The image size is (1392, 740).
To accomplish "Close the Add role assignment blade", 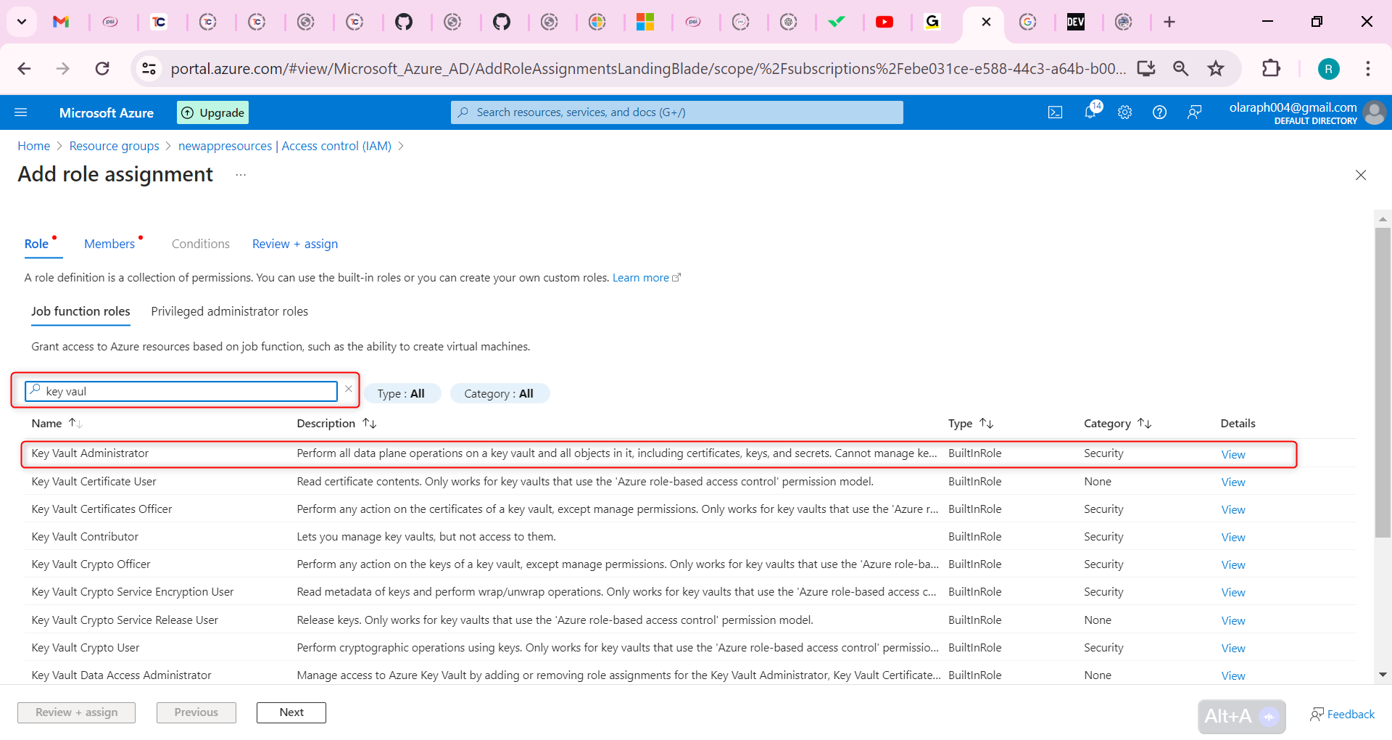I will click(1361, 175).
